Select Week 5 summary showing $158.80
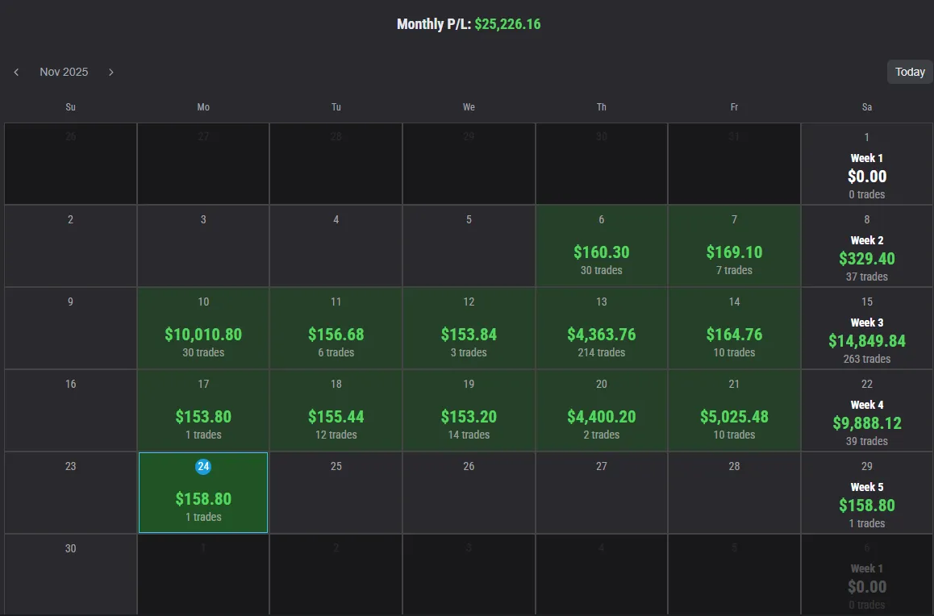The width and height of the screenshot is (934, 616). click(866, 505)
